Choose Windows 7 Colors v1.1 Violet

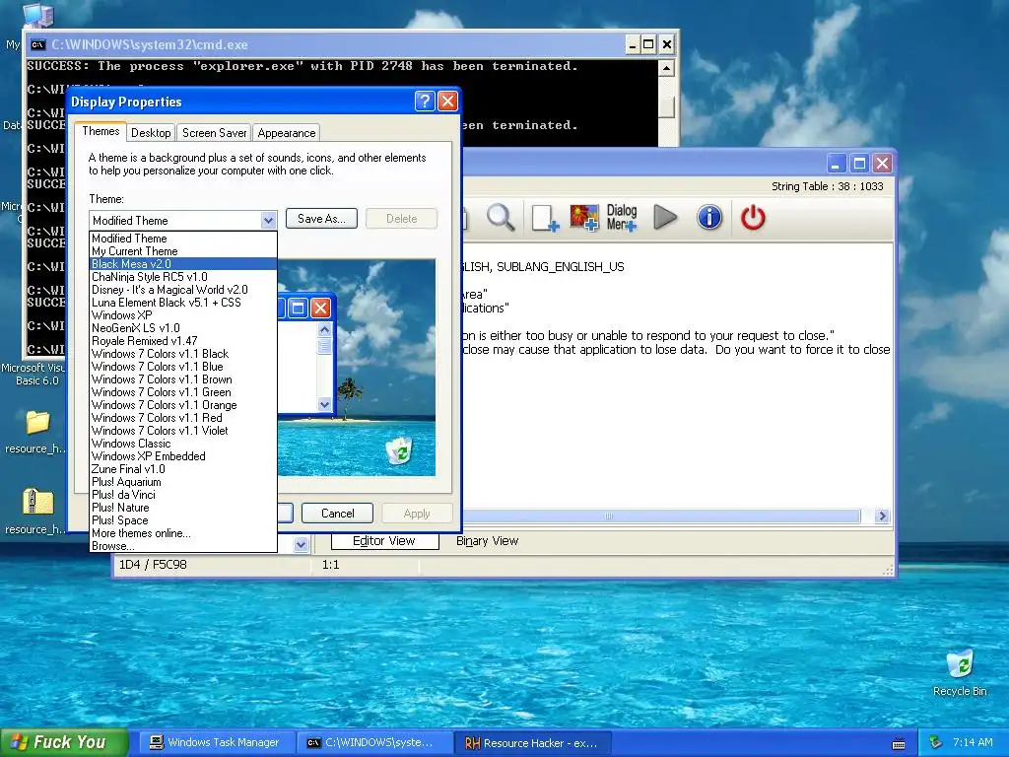point(182,431)
